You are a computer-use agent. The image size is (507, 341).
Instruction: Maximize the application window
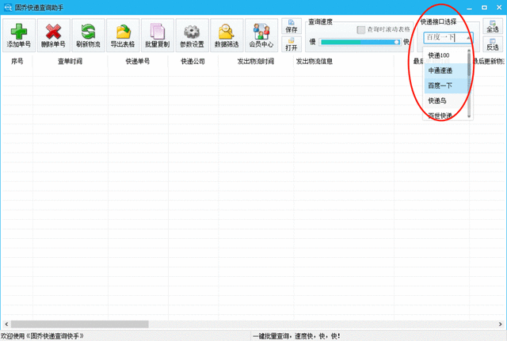coord(484,7)
